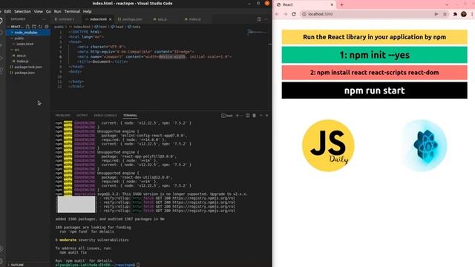Switch to the Debug Console tab
The width and height of the screenshot is (475, 267).
(x=105, y=116)
